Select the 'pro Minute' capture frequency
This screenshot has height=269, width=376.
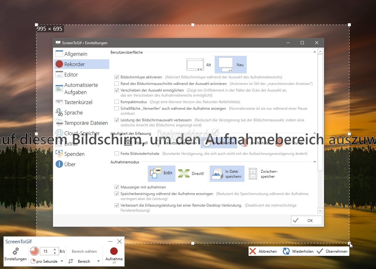pos(255,143)
